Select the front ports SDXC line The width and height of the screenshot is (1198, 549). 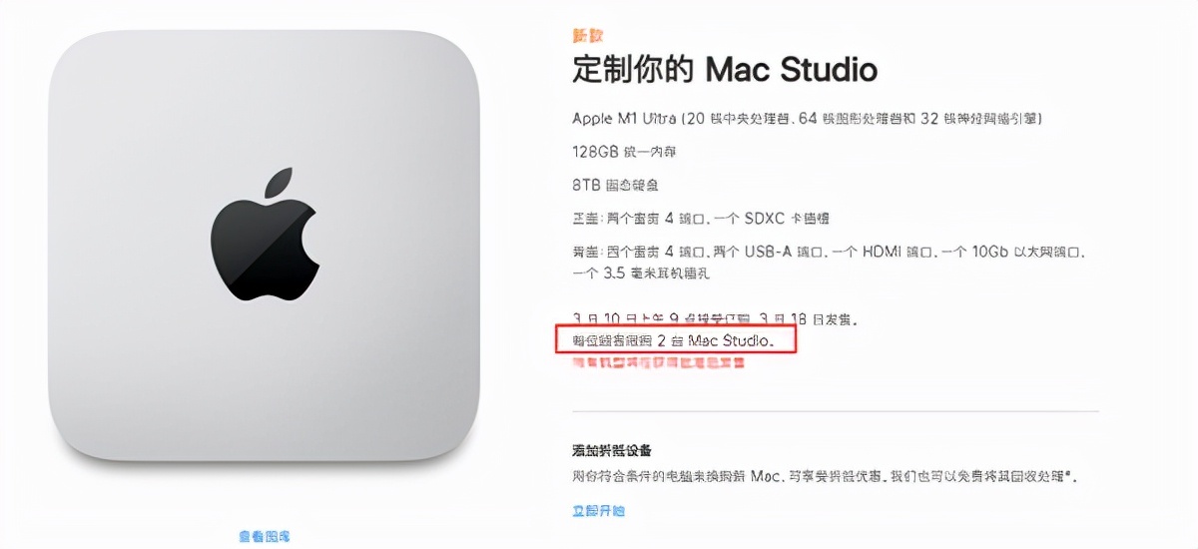point(701,218)
